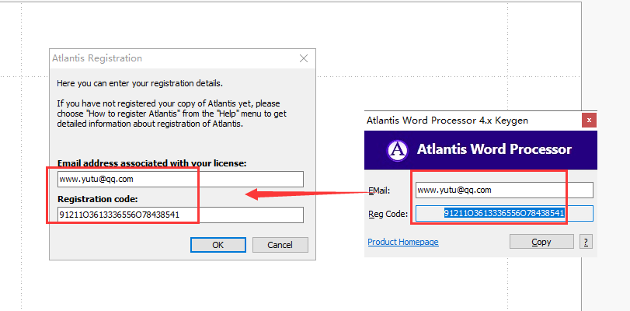Focus the license email address field in the registration dialog

tap(179, 180)
